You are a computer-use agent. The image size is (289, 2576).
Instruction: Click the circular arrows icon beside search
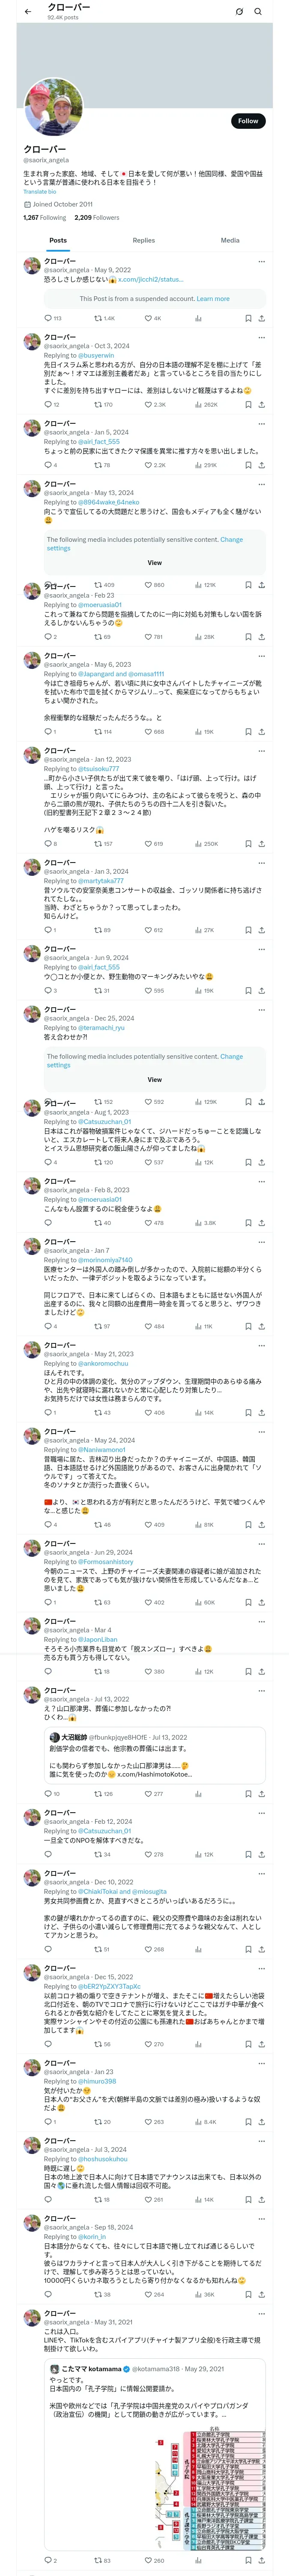click(239, 11)
